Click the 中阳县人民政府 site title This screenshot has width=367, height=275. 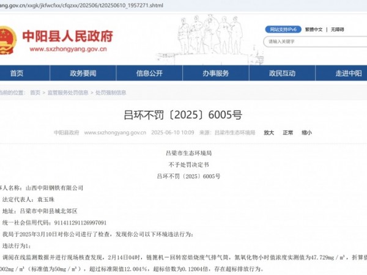[67, 35]
